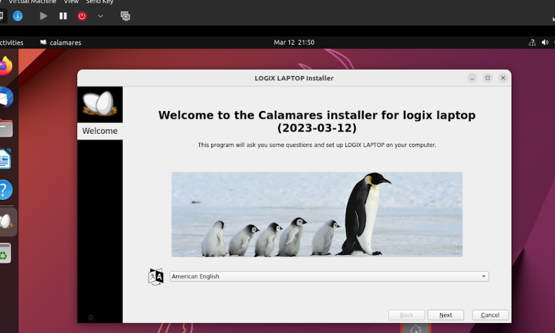Open Files manager from the dock

pos(6,128)
